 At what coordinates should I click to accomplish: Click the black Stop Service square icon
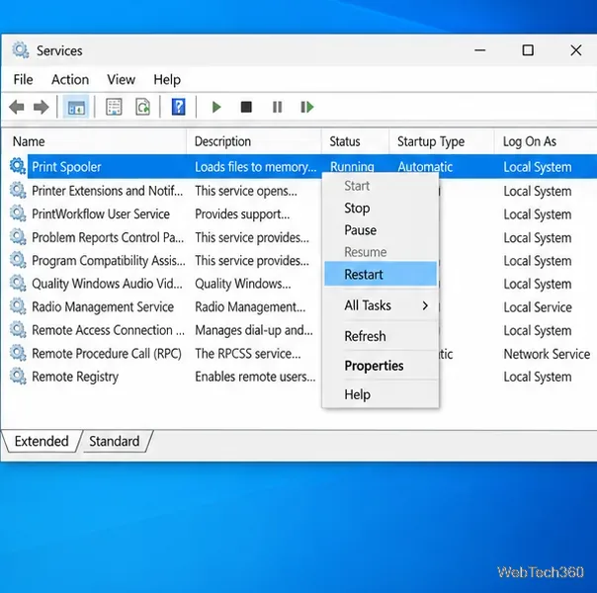tap(246, 107)
